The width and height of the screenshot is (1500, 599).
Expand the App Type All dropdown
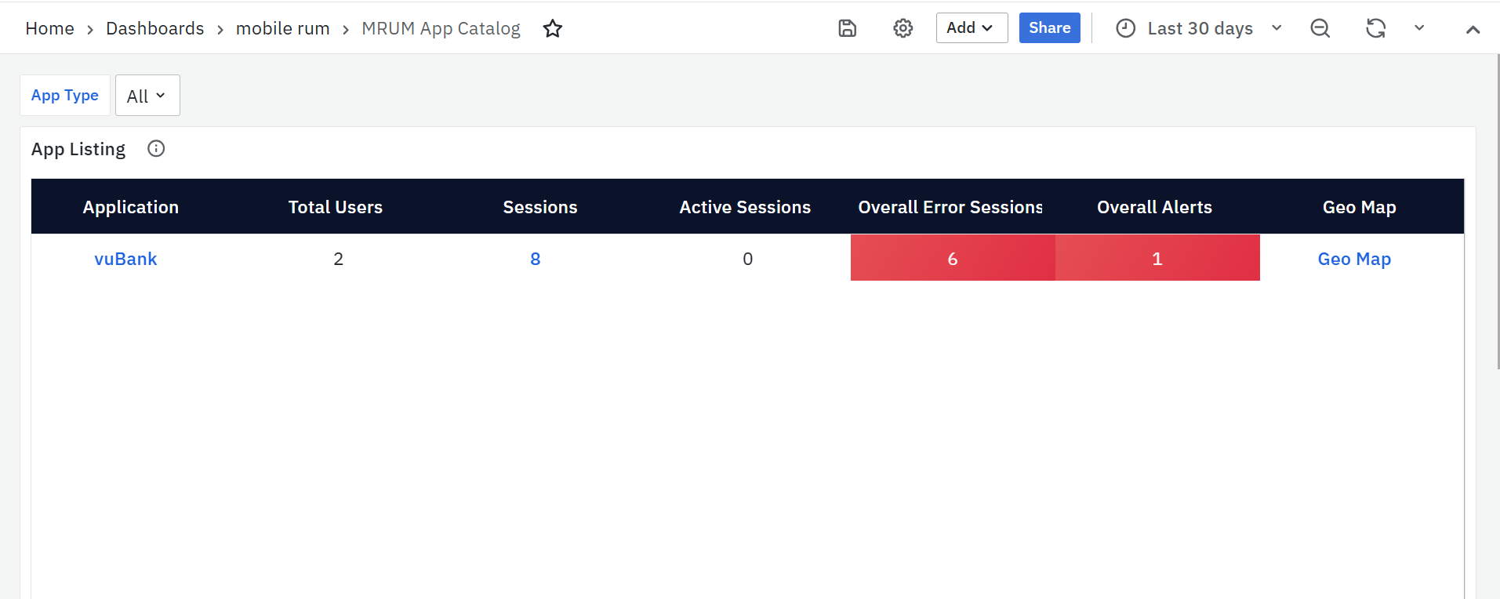coord(147,96)
